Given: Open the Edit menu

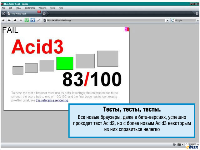Looking at the screenshot, I should [10, 8].
